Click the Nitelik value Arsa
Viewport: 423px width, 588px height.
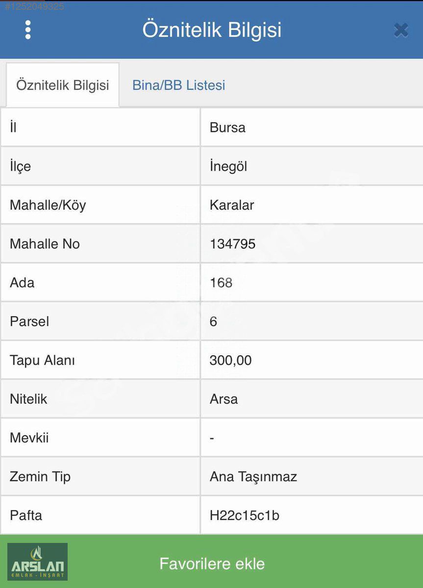pos(224,399)
